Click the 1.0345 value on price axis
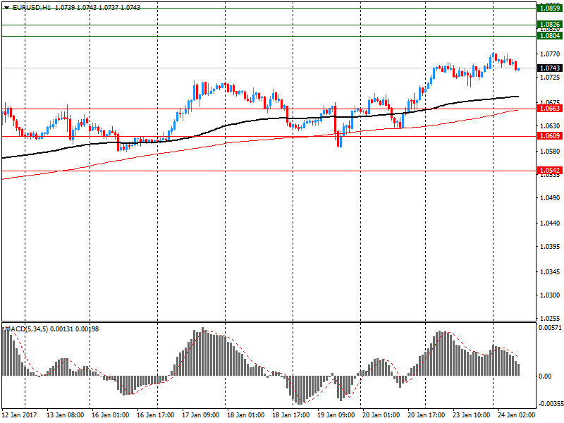Viewport: 564px width, 423px height. (x=550, y=271)
